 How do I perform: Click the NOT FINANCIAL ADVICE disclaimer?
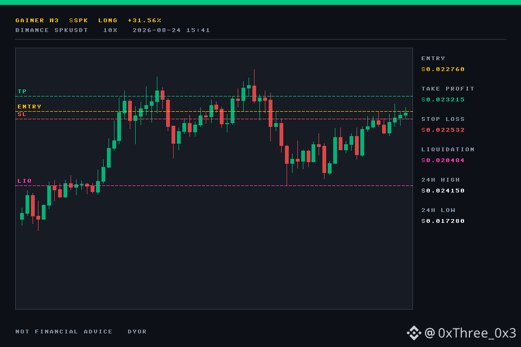click(64, 331)
